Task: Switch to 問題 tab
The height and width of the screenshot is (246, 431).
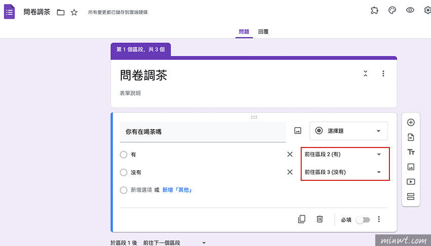Action: tap(244, 32)
